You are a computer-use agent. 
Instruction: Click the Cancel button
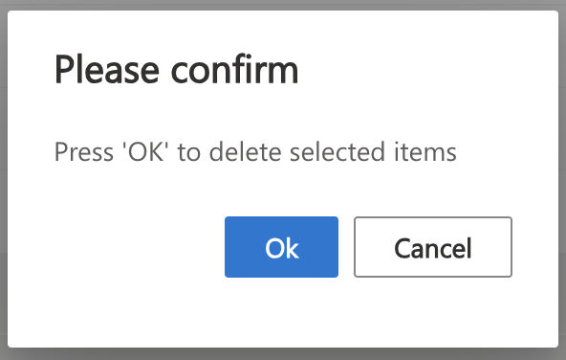click(433, 247)
